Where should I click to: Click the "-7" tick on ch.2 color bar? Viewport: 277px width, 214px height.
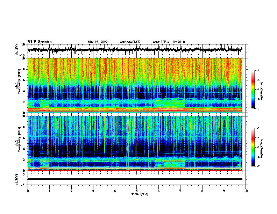(258, 166)
